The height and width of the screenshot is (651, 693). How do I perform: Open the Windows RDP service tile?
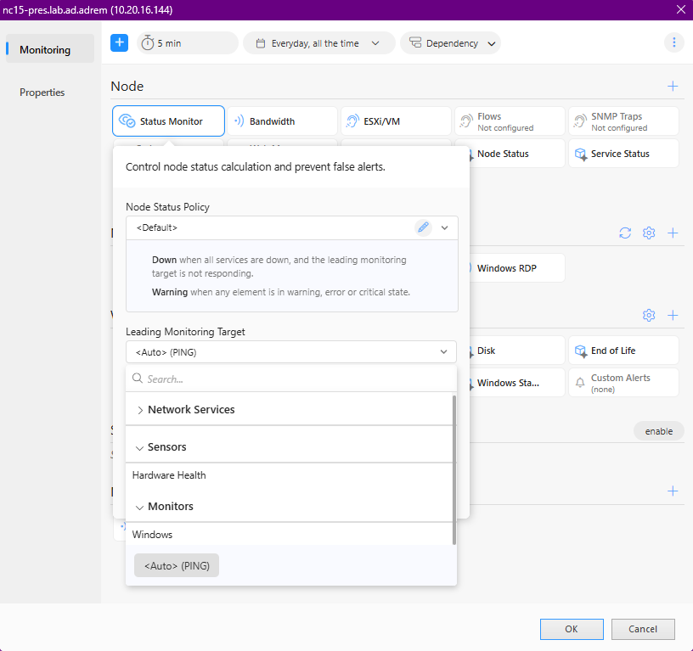tap(516, 268)
